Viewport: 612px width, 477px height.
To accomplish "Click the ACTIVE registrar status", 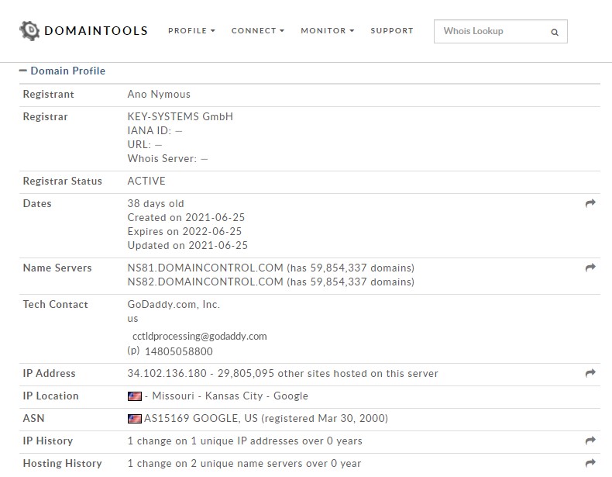I will click(x=146, y=181).
